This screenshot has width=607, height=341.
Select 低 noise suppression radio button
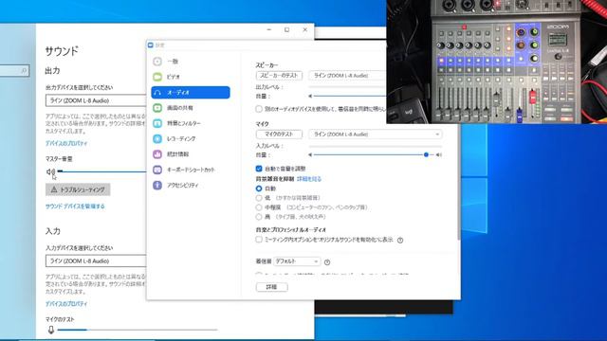[259, 198]
